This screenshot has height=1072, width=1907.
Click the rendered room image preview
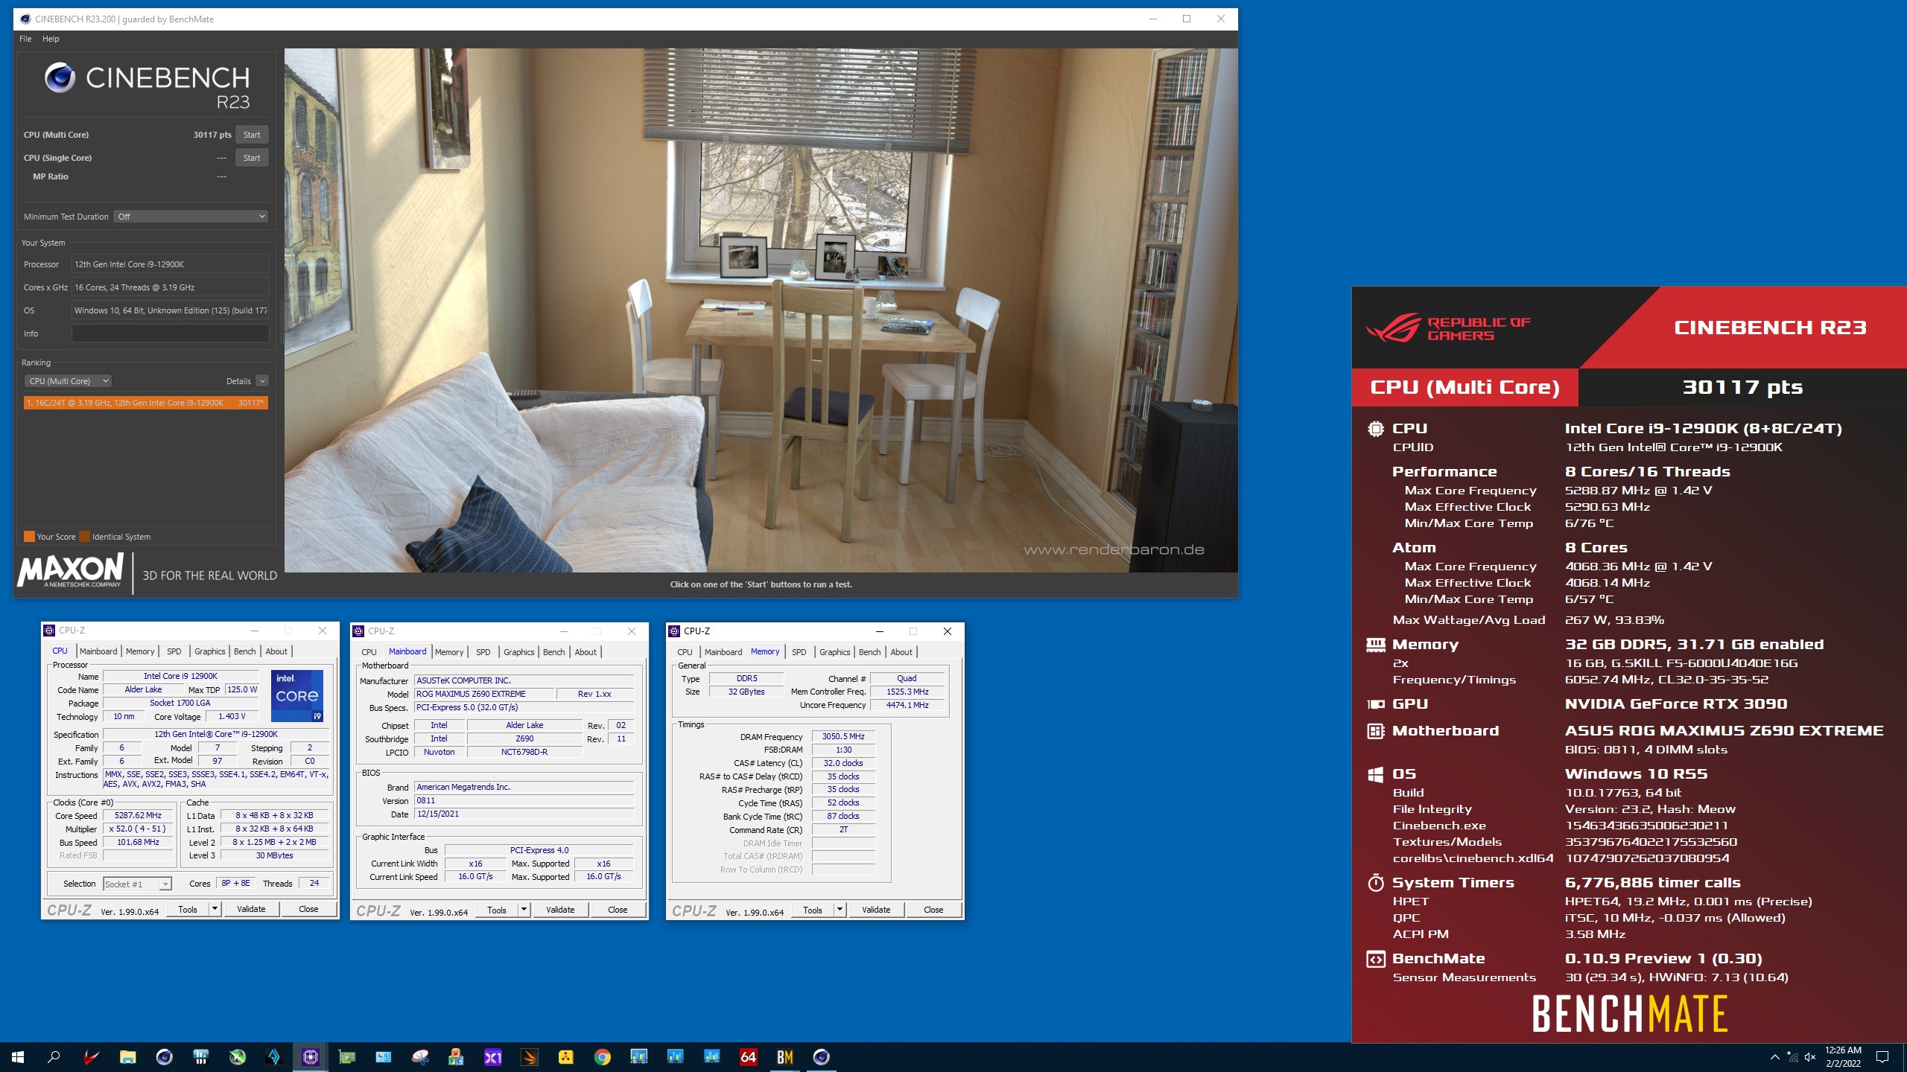[x=761, y=310]
